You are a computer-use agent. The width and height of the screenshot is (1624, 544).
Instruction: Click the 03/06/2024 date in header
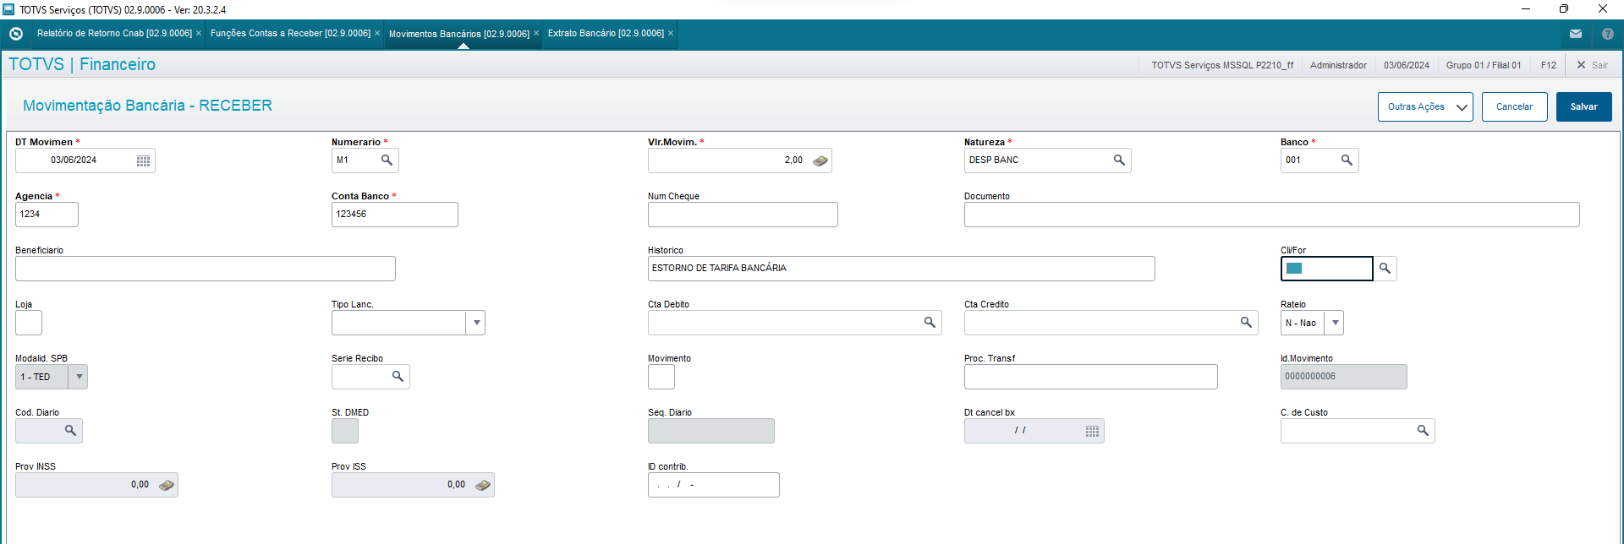tap(1406, 65)
